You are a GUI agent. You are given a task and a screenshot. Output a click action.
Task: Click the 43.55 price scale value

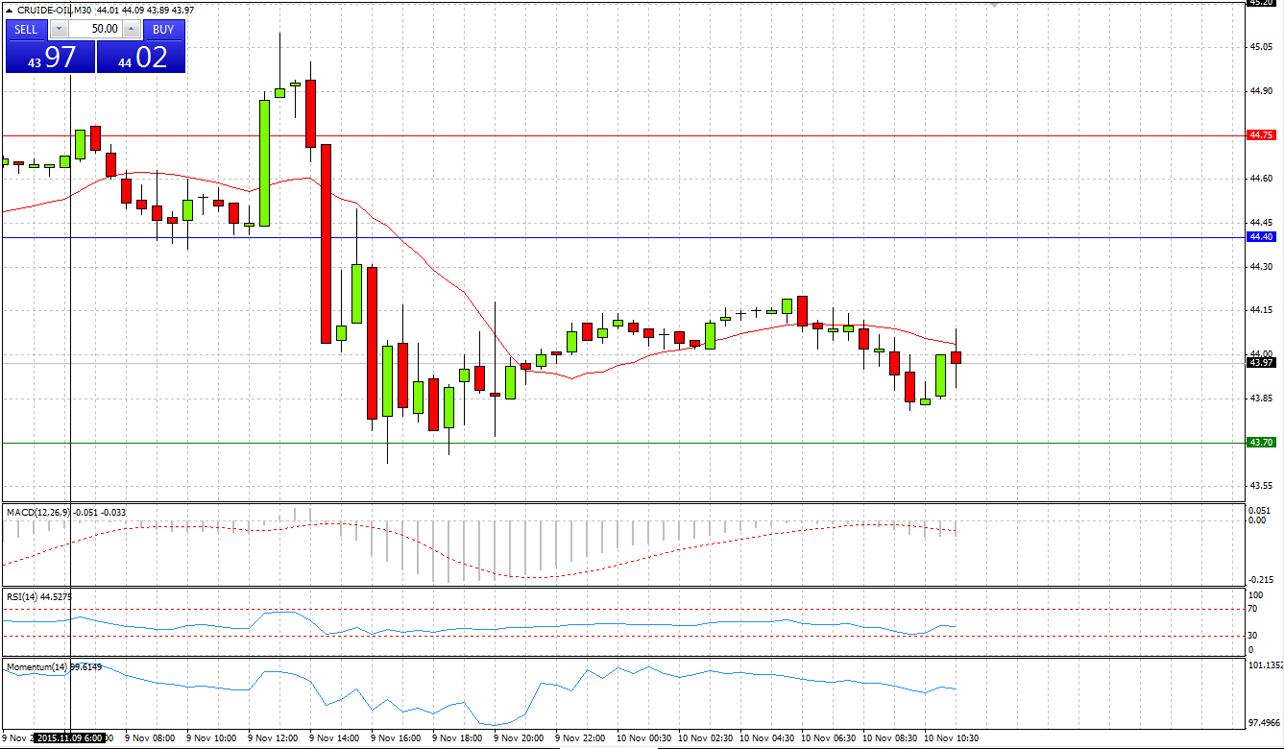tap(1261, 486)
